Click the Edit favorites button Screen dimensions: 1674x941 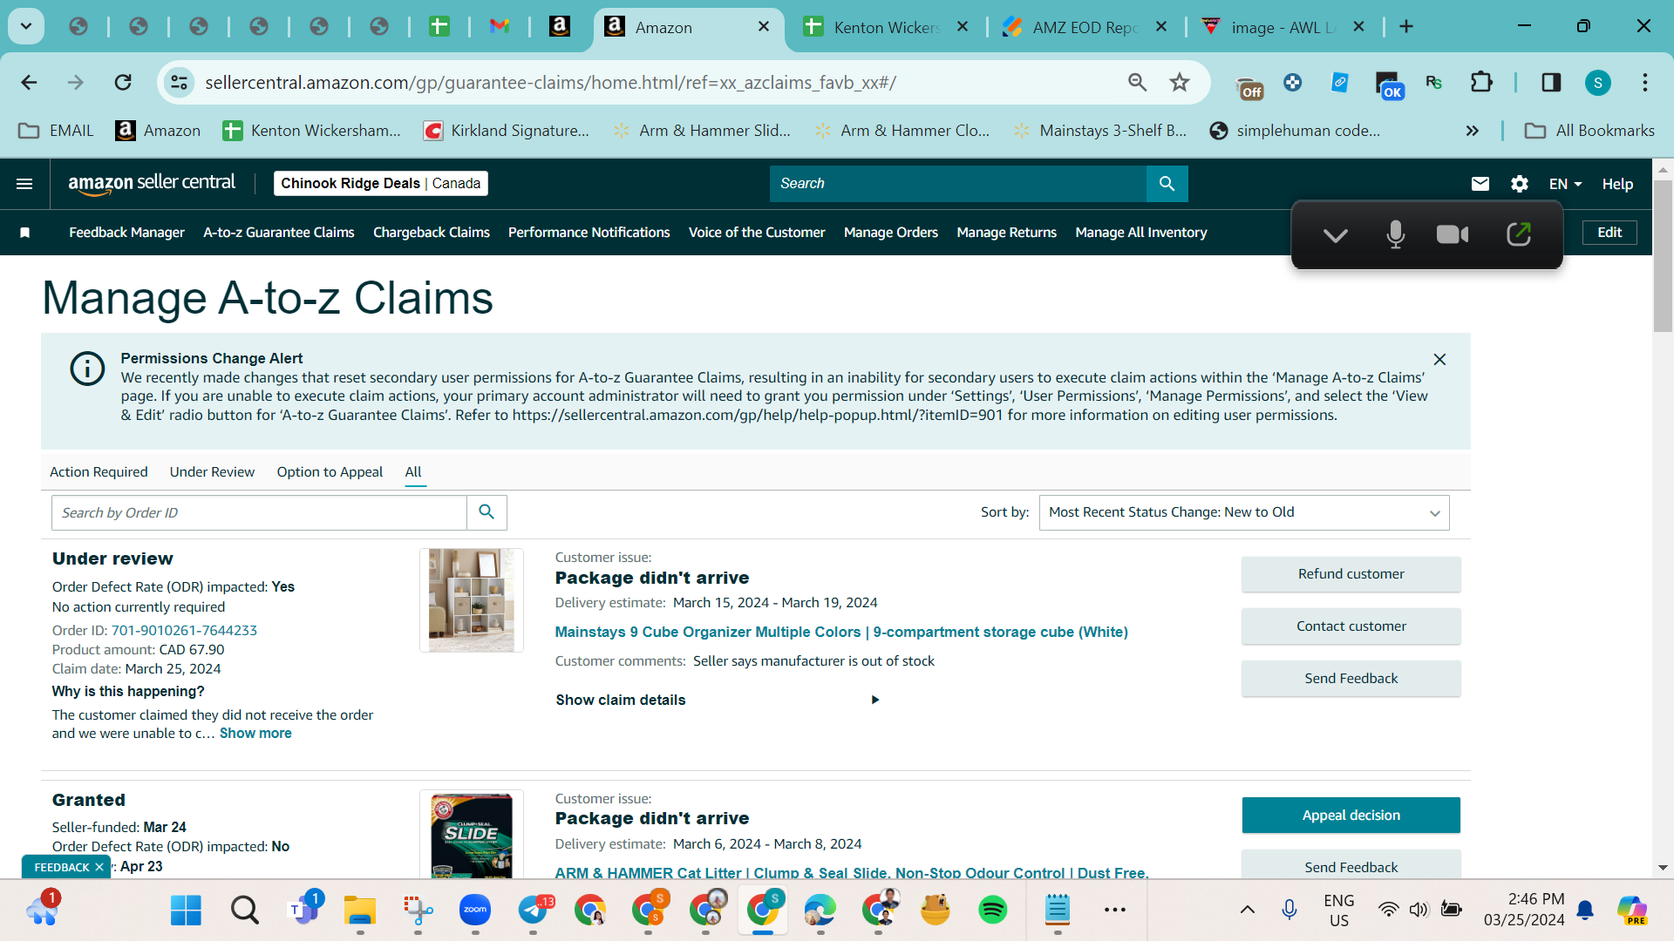point(1609,233)
